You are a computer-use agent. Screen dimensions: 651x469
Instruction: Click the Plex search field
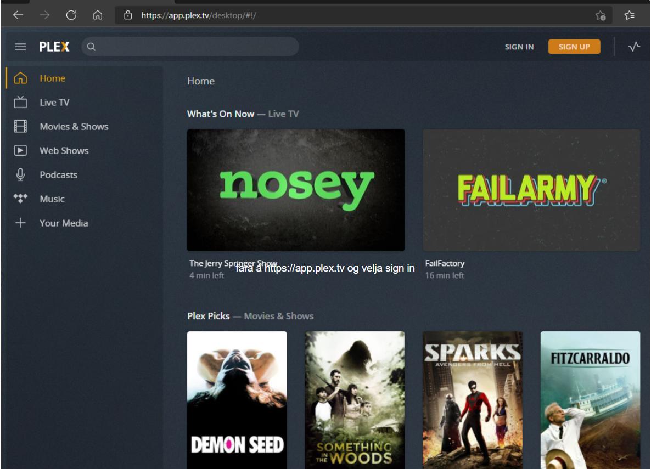(x=192, y=47)
